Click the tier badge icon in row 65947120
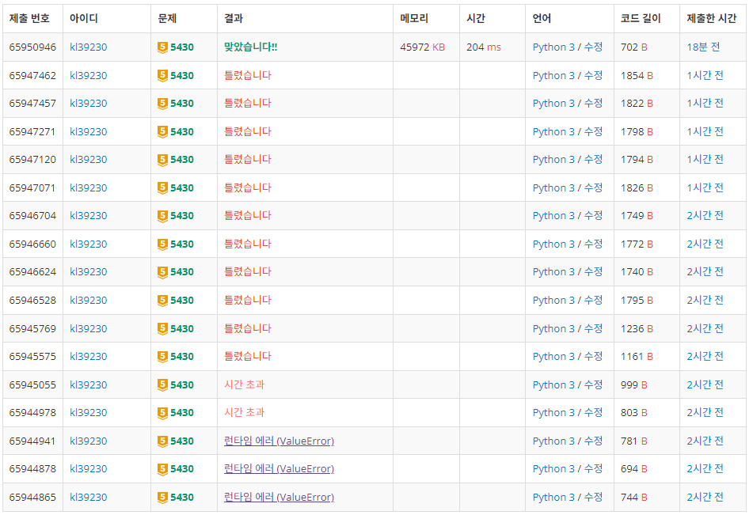 [x=163, y=159]
